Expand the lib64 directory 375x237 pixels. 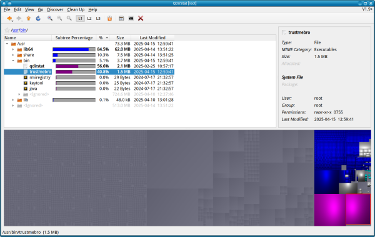(13, 49)
